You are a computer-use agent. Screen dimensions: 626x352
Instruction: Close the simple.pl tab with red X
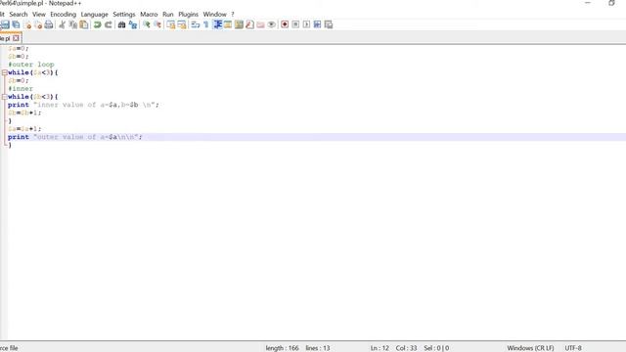pyautogui.click(x=16, y=38)
